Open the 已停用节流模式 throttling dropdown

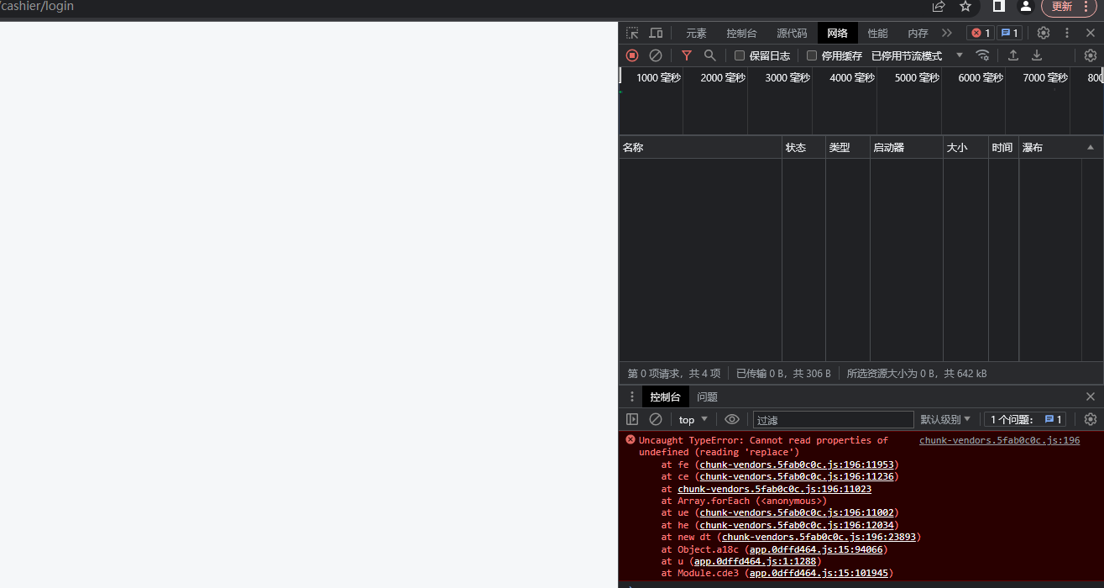(917, 55)
